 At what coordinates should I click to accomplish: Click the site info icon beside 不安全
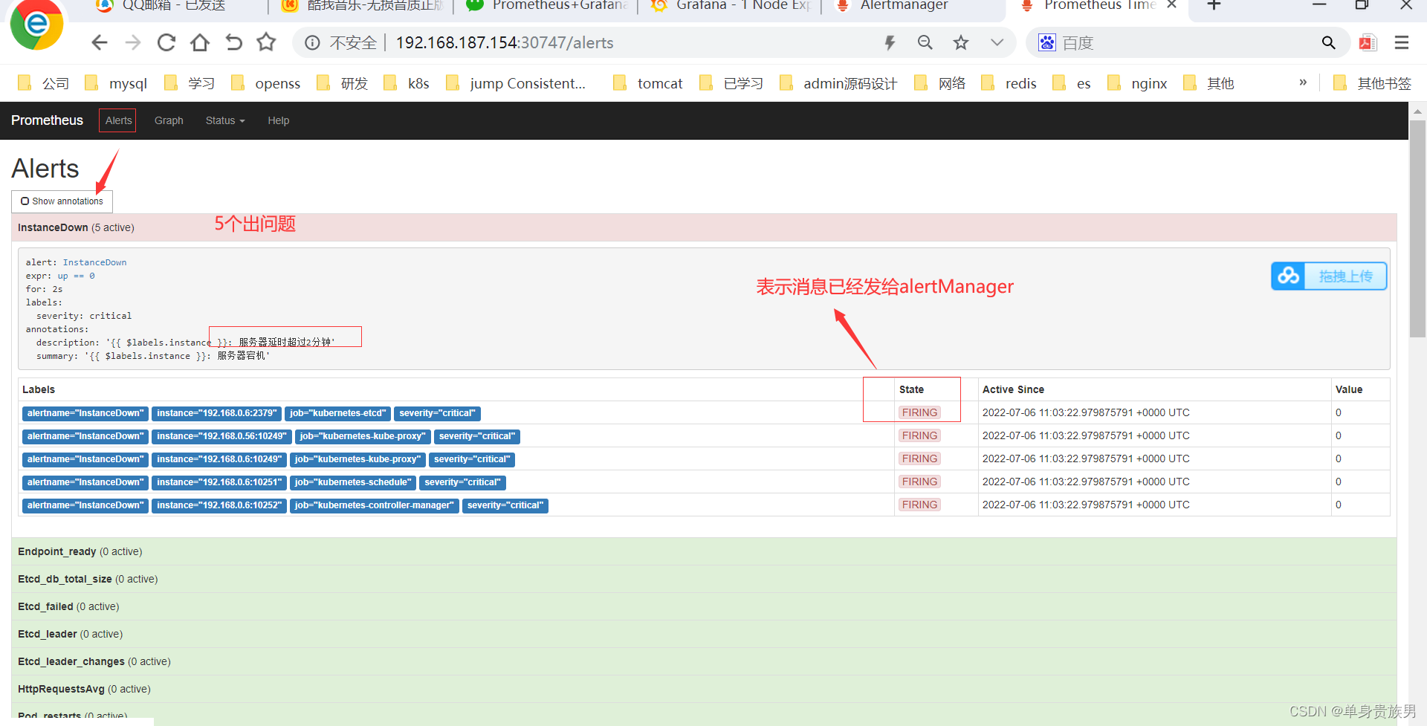click(313, 43)
